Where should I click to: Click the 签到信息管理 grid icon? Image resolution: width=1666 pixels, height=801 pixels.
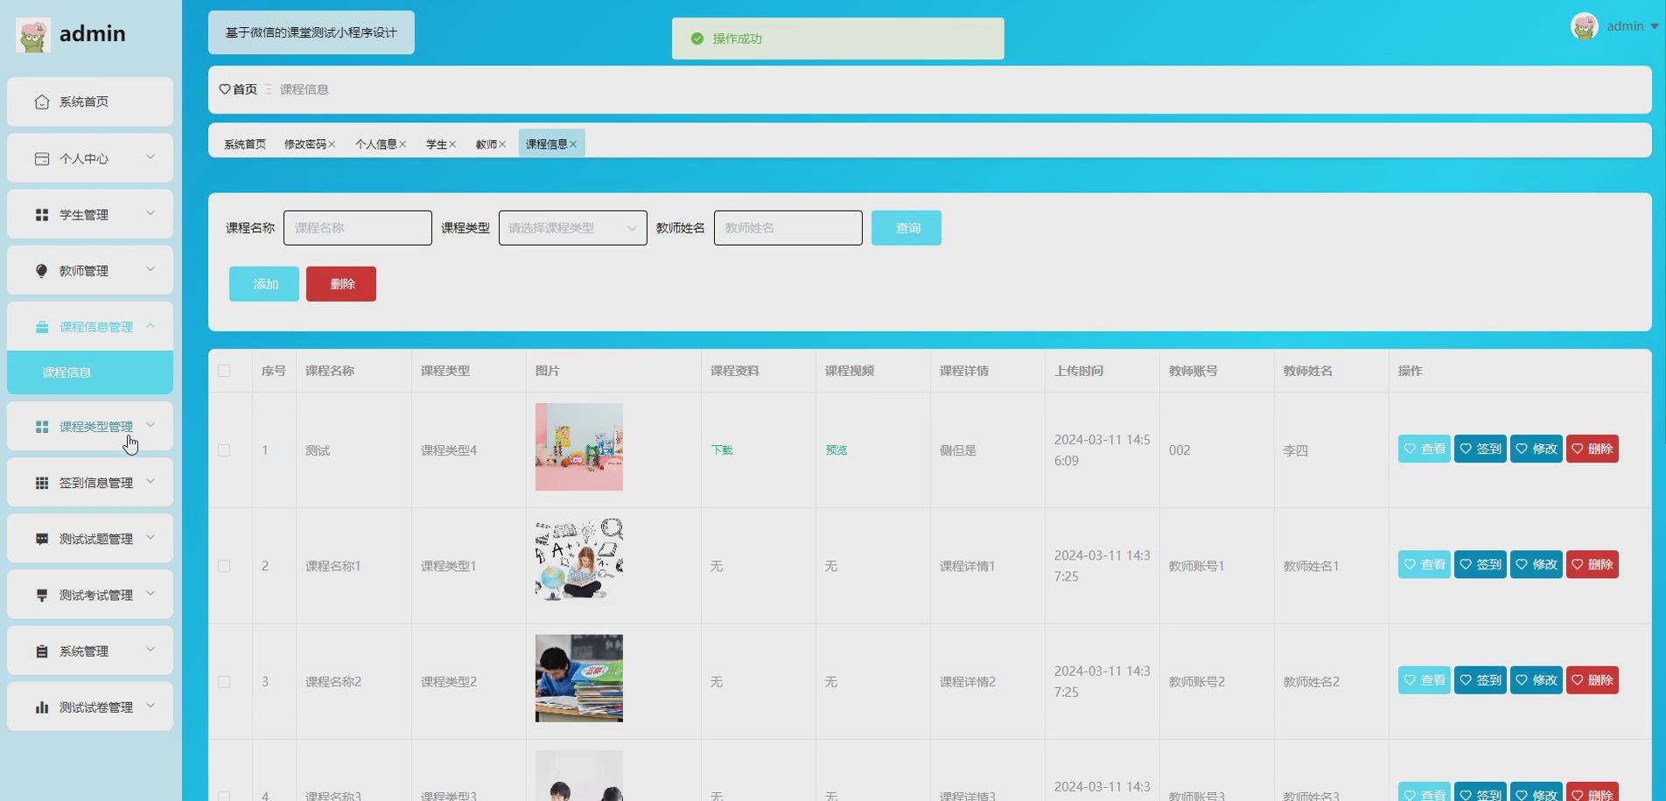click(x=42, y=483)
